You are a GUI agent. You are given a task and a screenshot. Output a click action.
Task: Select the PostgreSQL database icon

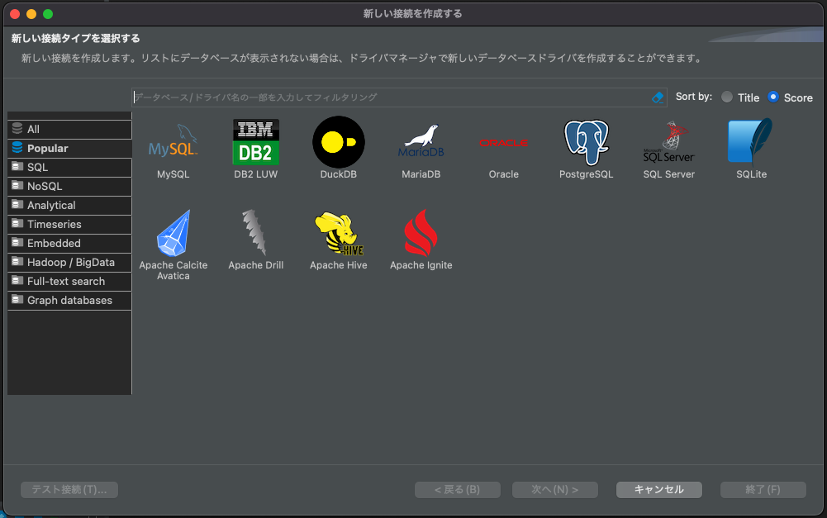pyautogui.click(x=586, y=142)
